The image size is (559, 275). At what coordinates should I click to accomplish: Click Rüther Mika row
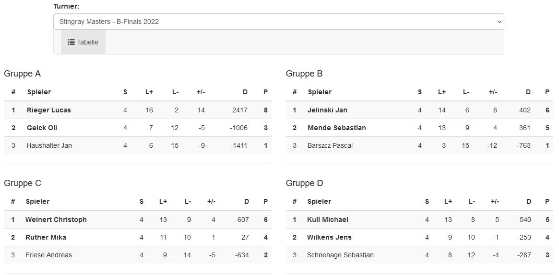46,237
